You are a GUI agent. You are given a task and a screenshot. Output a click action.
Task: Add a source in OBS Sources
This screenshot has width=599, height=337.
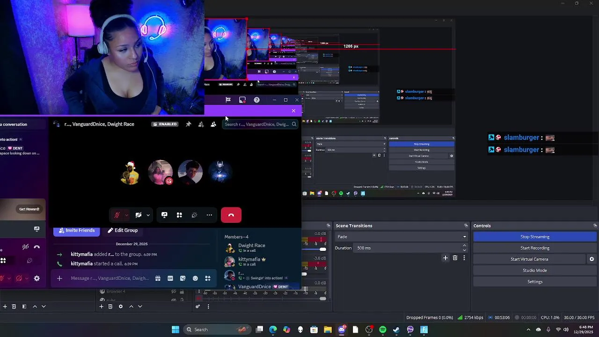(101, 307)
